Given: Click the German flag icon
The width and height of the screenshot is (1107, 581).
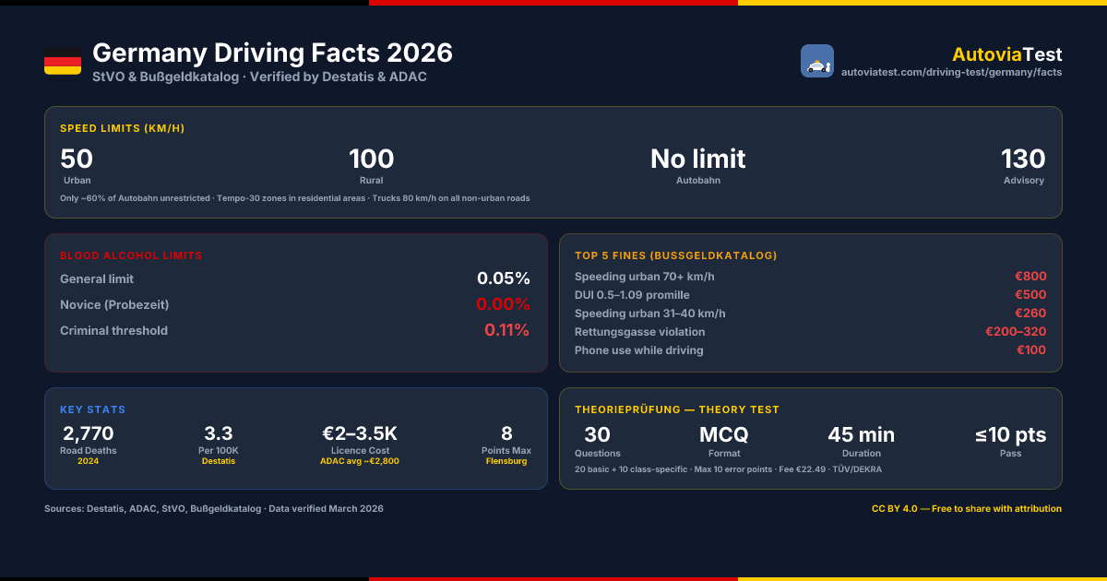Looking at the screenshot, I should click(63, 61).
